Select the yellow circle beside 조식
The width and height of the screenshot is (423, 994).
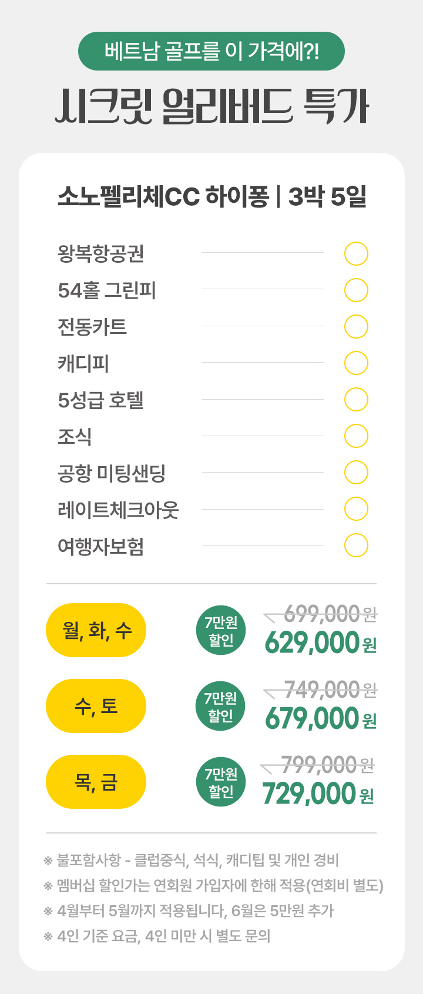coord(356,436)
